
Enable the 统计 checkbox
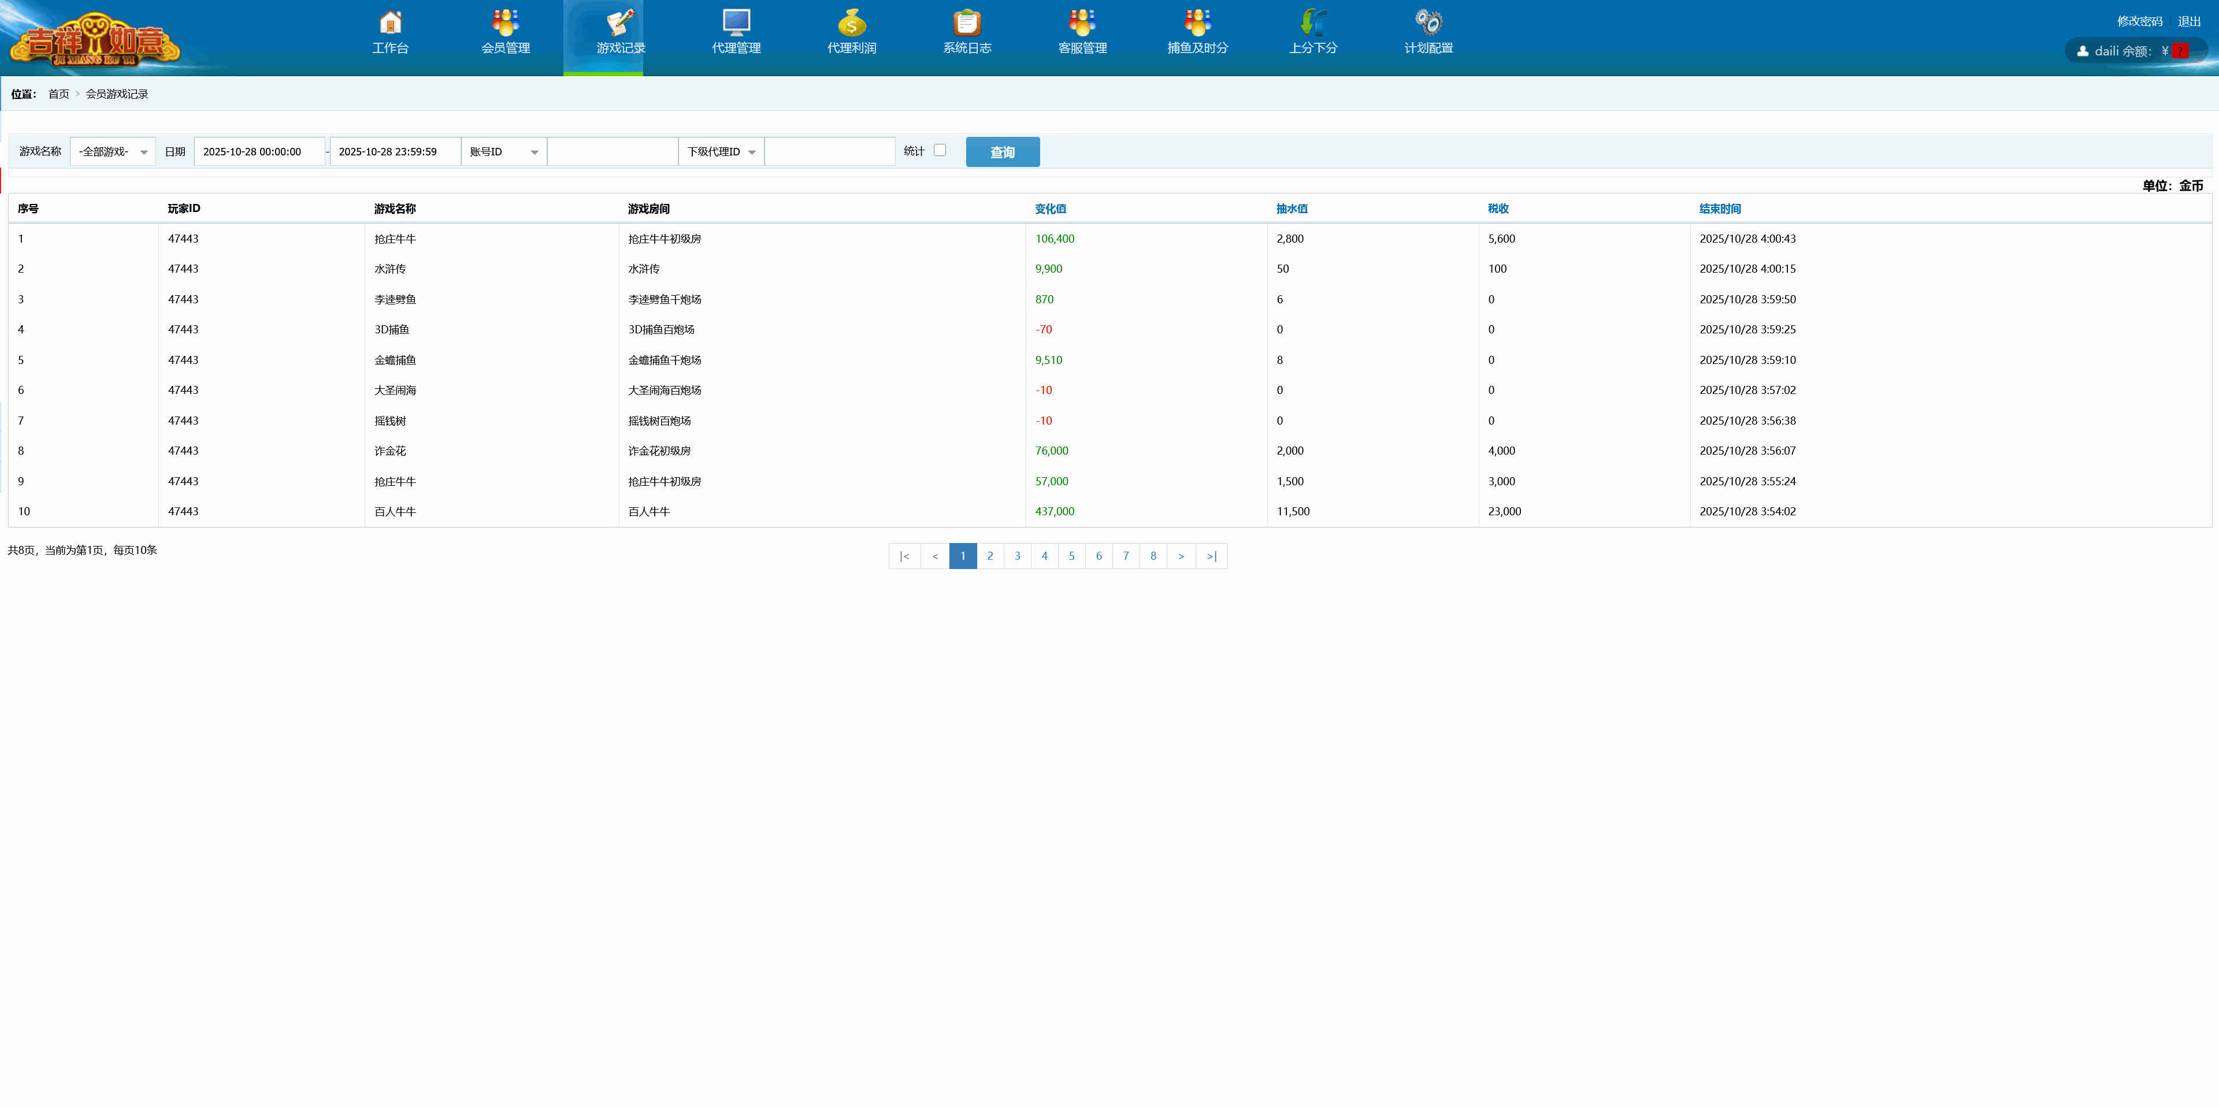tap(940, 150)
